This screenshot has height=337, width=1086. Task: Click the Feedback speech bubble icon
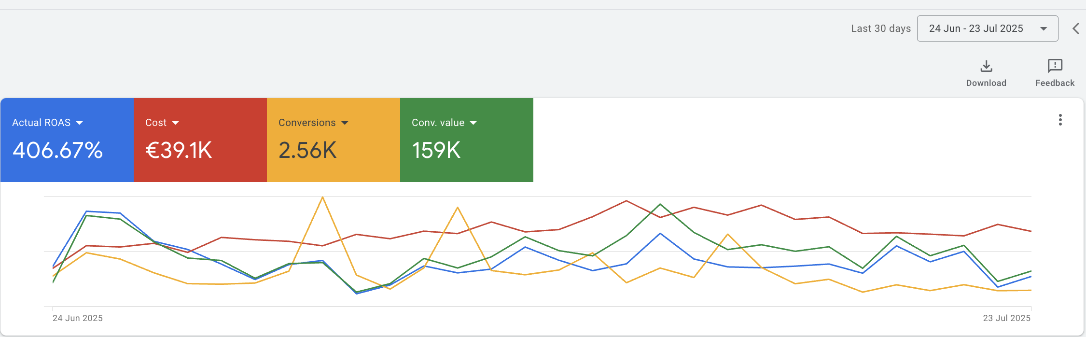[x=1055, y=66]
